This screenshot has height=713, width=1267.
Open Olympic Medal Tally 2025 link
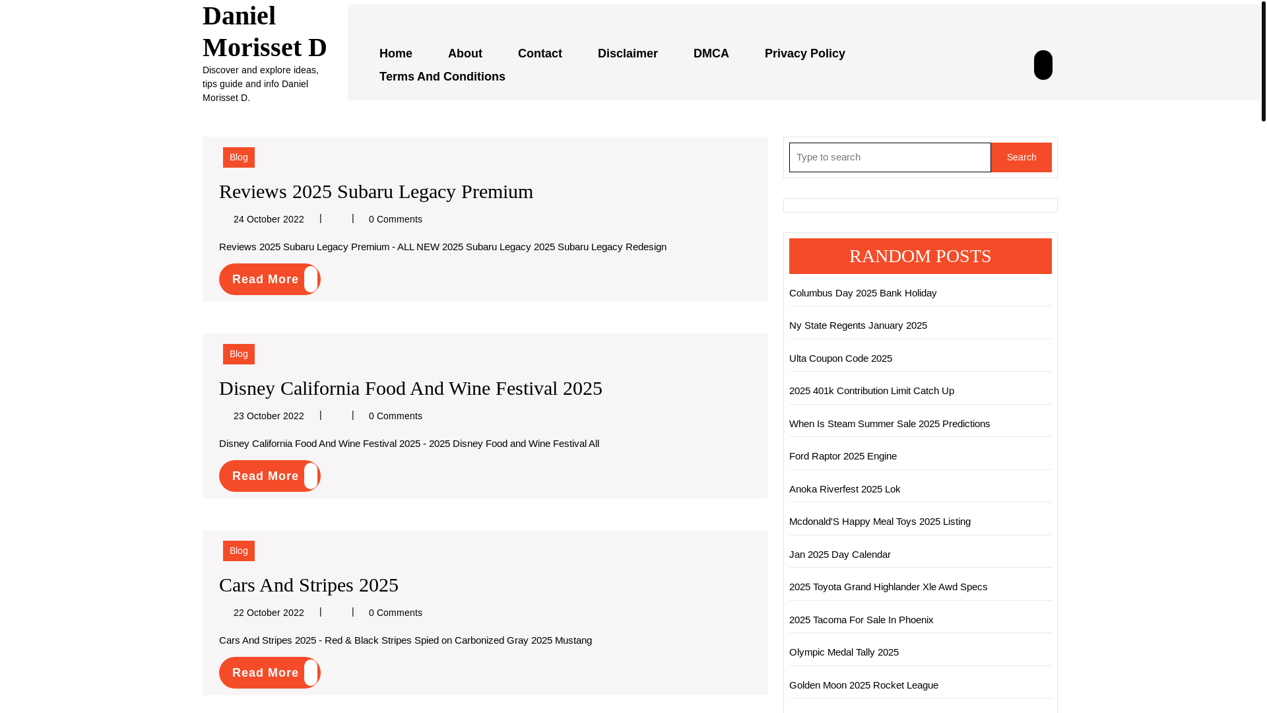pos(844,652)
